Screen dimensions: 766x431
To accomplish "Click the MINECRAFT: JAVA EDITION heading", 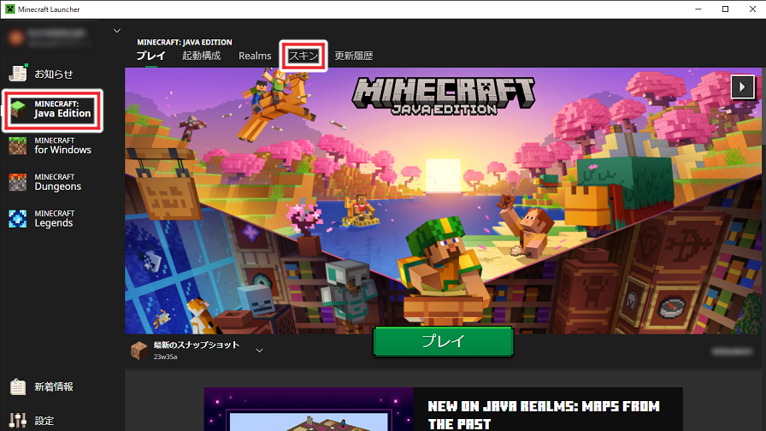I will pos(184,42).
